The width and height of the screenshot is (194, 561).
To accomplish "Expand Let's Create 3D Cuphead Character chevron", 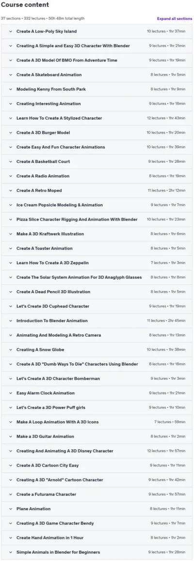I will tap(11, 306).
